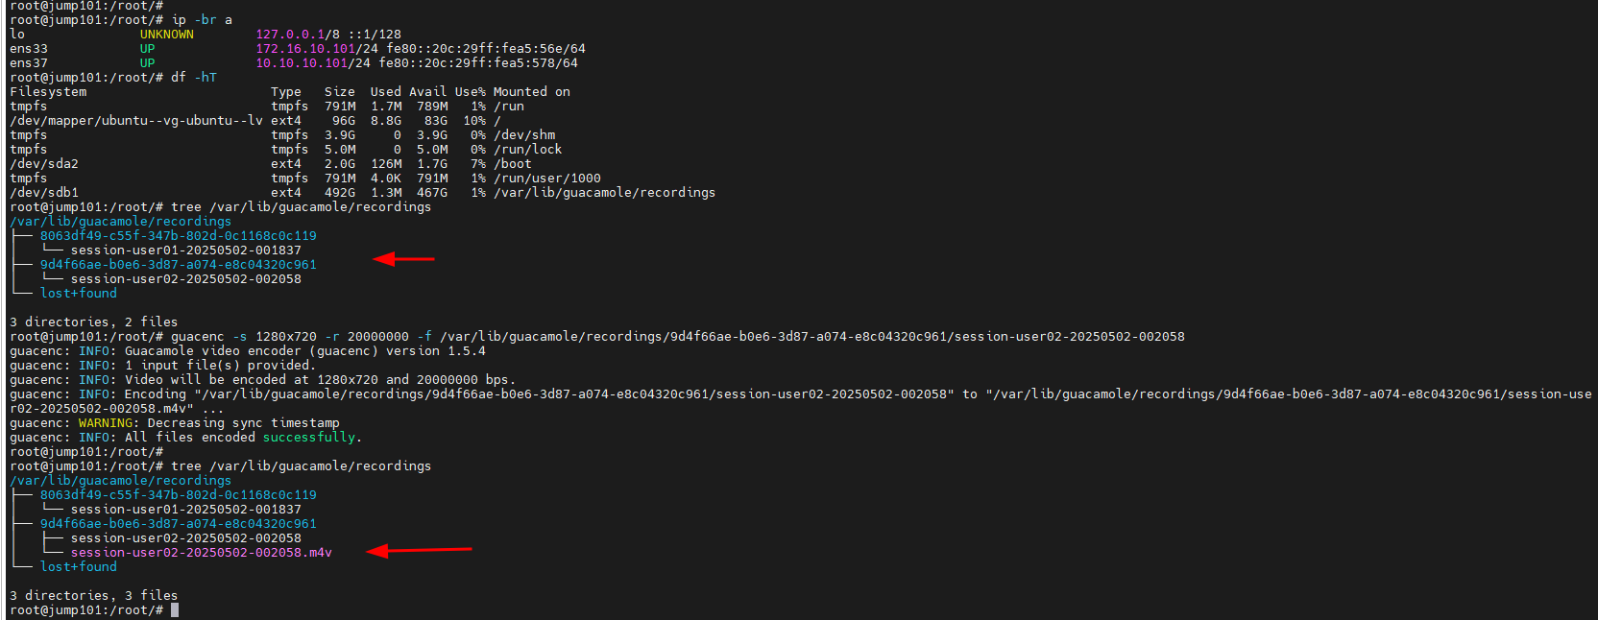Click the upper red arrow annotation
The image size is (1598, 620).
click(x=403, y=258)
